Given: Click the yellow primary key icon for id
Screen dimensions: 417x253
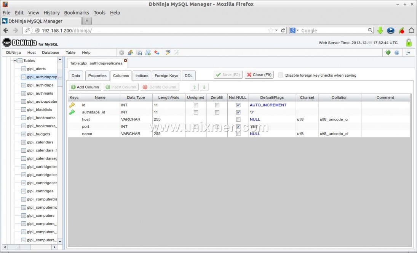Looking at the screenshot, I should 72,105.
